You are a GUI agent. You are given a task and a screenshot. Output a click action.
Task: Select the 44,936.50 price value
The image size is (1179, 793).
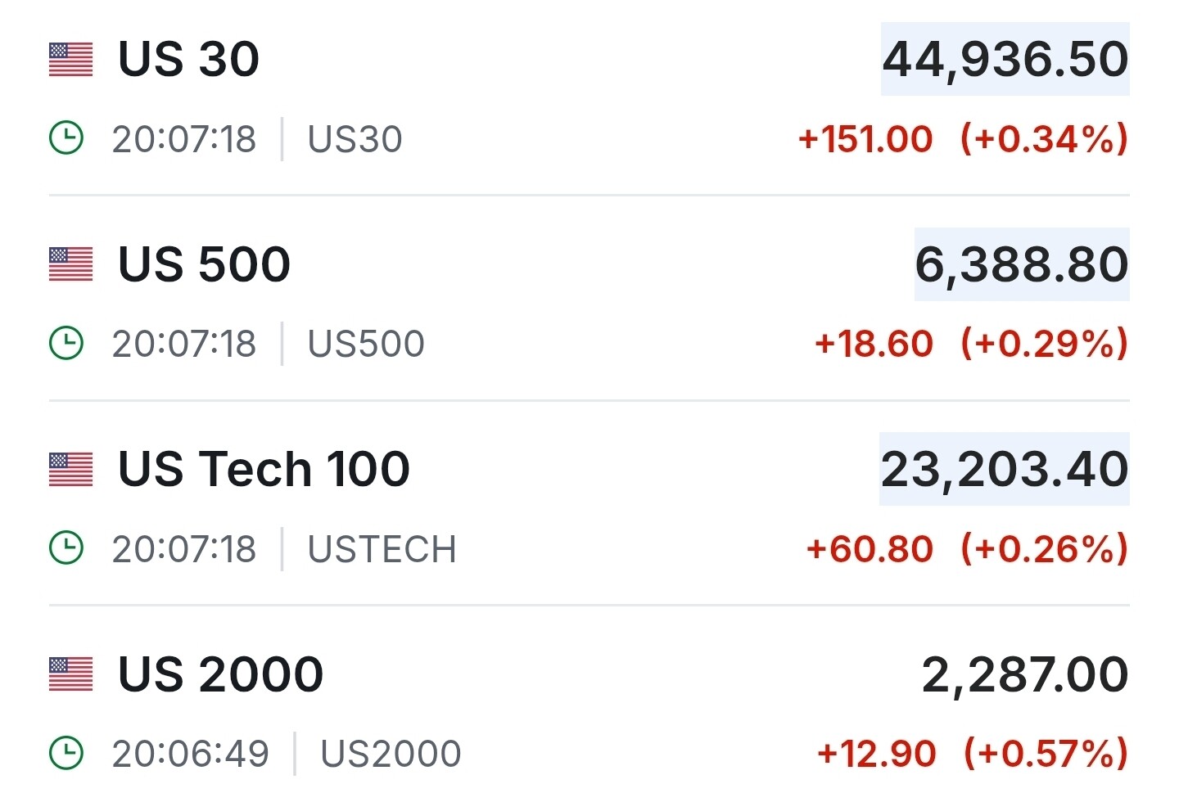click(1005, 59)
